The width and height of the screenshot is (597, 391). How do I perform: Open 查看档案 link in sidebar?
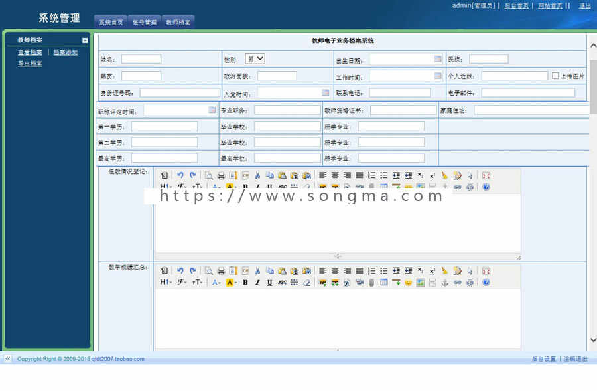tap(30, 52)
